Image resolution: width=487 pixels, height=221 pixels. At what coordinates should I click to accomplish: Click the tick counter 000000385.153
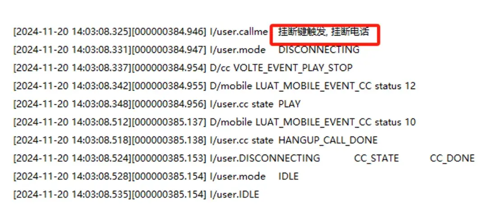(169, 158)
